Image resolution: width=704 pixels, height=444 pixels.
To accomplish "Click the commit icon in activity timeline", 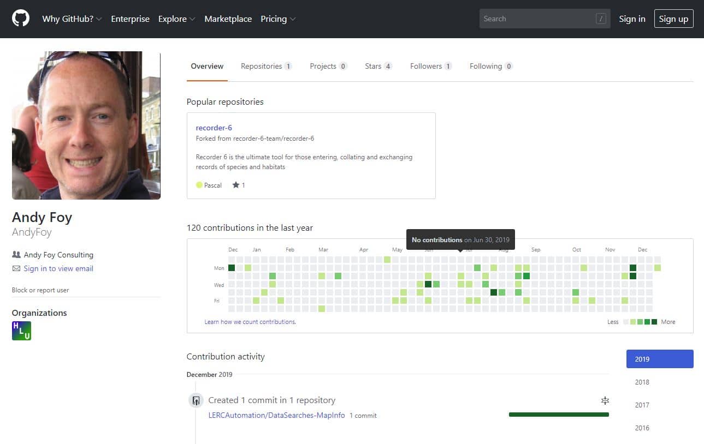I will tap(196, 401).
